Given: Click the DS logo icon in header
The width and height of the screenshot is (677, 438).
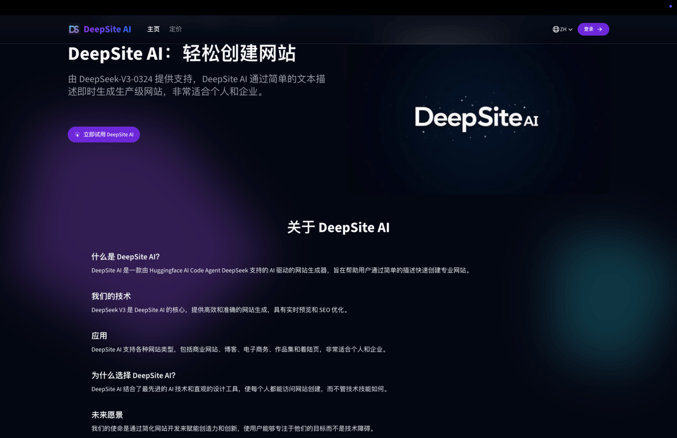Looking at the screenshot, I should (74, 29).
